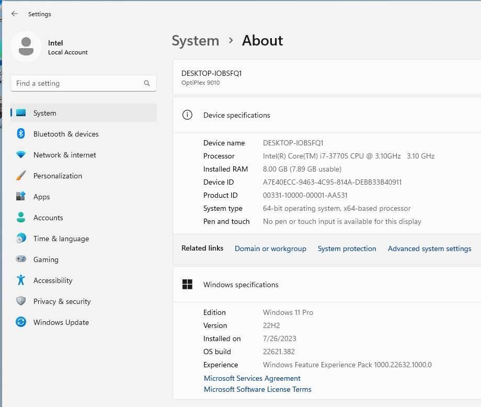Collapse the Windows specifications section header
The width and height of the screenshot is (481, 407).
[x=327, y=285]
